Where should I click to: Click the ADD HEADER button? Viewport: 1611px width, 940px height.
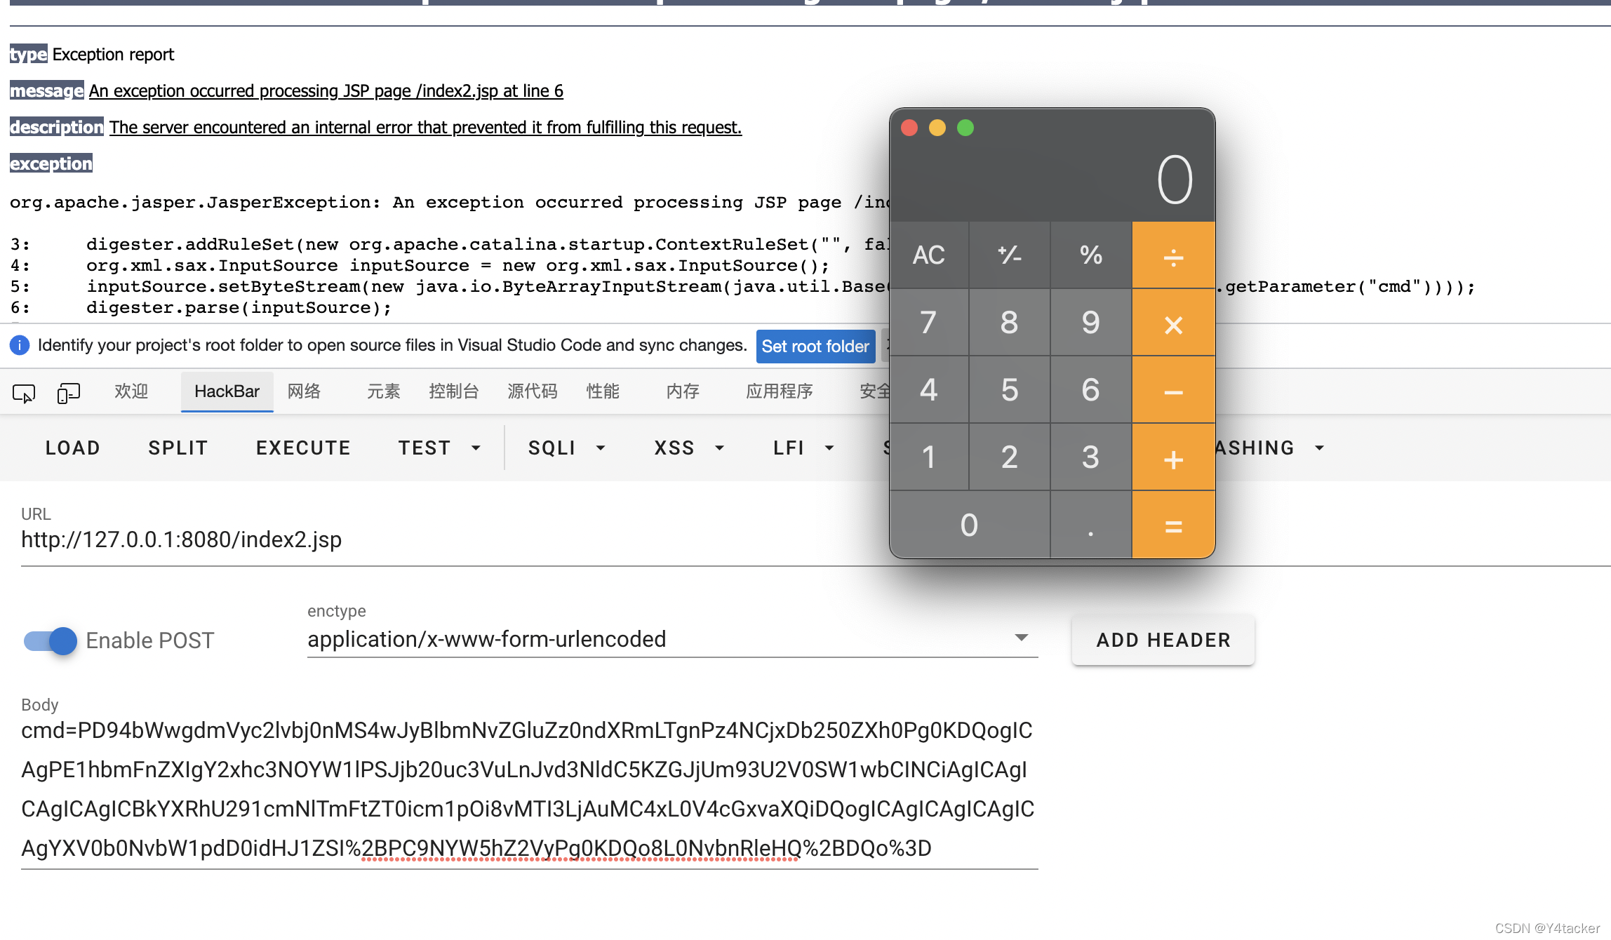[x=1163, y=640]
